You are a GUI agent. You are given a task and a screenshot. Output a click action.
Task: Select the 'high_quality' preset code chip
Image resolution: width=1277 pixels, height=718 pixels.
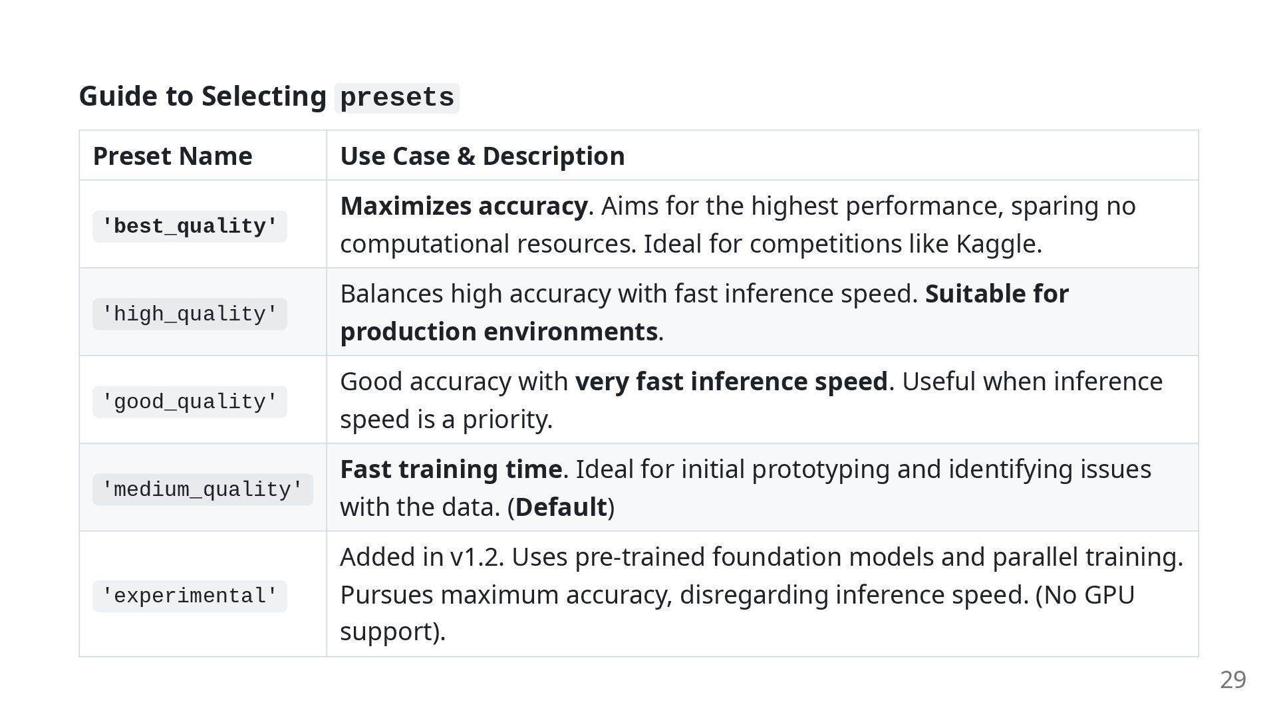(190, 314)
